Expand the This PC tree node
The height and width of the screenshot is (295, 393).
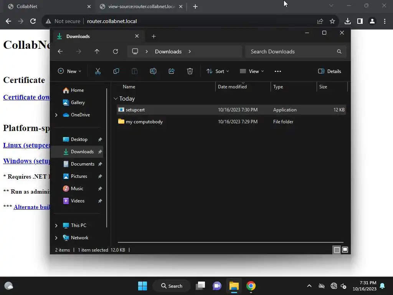tap(56, 225)
